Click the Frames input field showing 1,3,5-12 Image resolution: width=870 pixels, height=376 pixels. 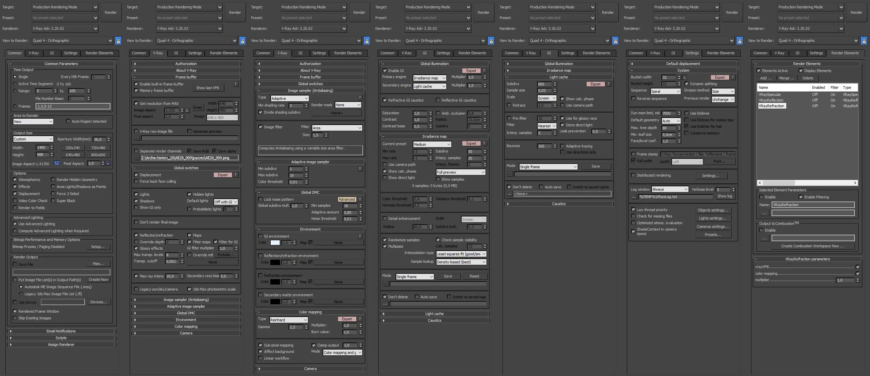click(73, 106)
